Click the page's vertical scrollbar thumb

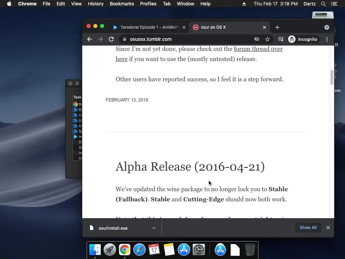(x=332, y=77)
